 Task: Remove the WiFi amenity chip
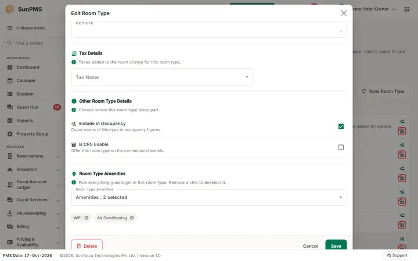coord(87,218)
